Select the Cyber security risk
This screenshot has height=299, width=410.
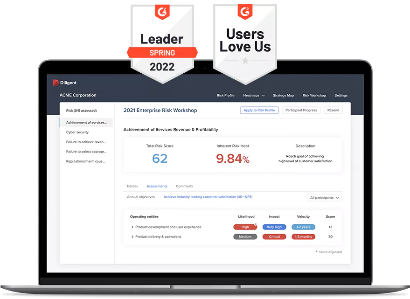pos(77,132)
